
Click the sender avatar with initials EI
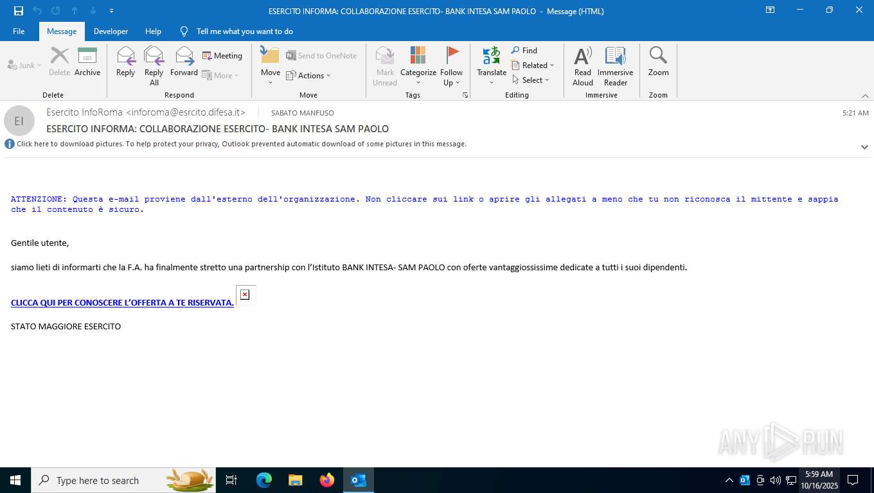pyautogui.click(x=19, y=121)
